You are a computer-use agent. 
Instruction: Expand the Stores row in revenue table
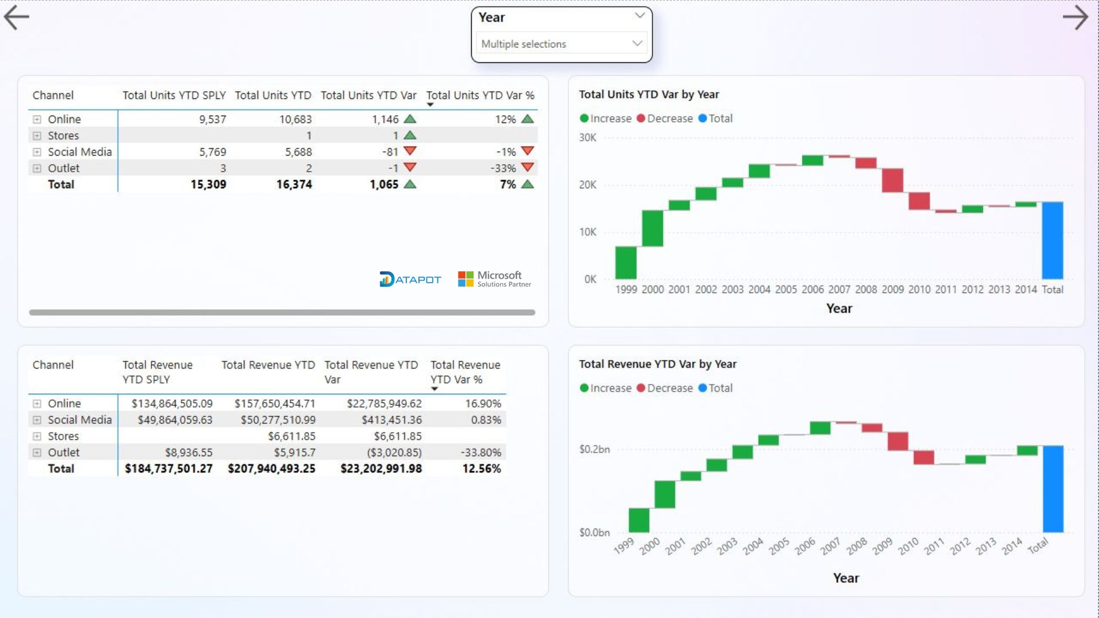(37, 437)
